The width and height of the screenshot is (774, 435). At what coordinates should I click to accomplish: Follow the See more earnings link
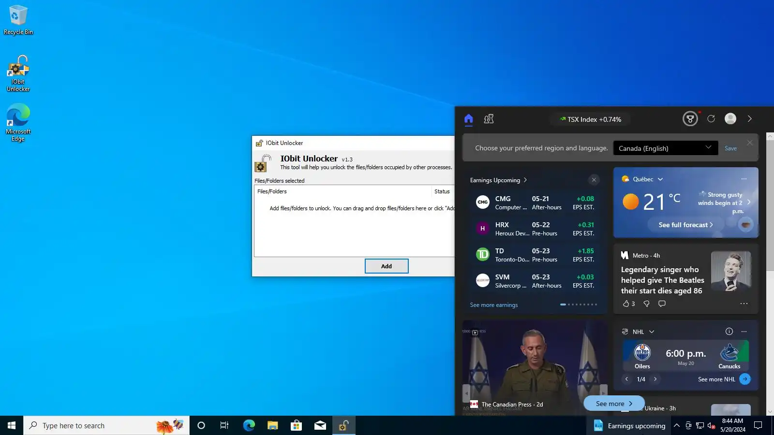tap(494, 305)
